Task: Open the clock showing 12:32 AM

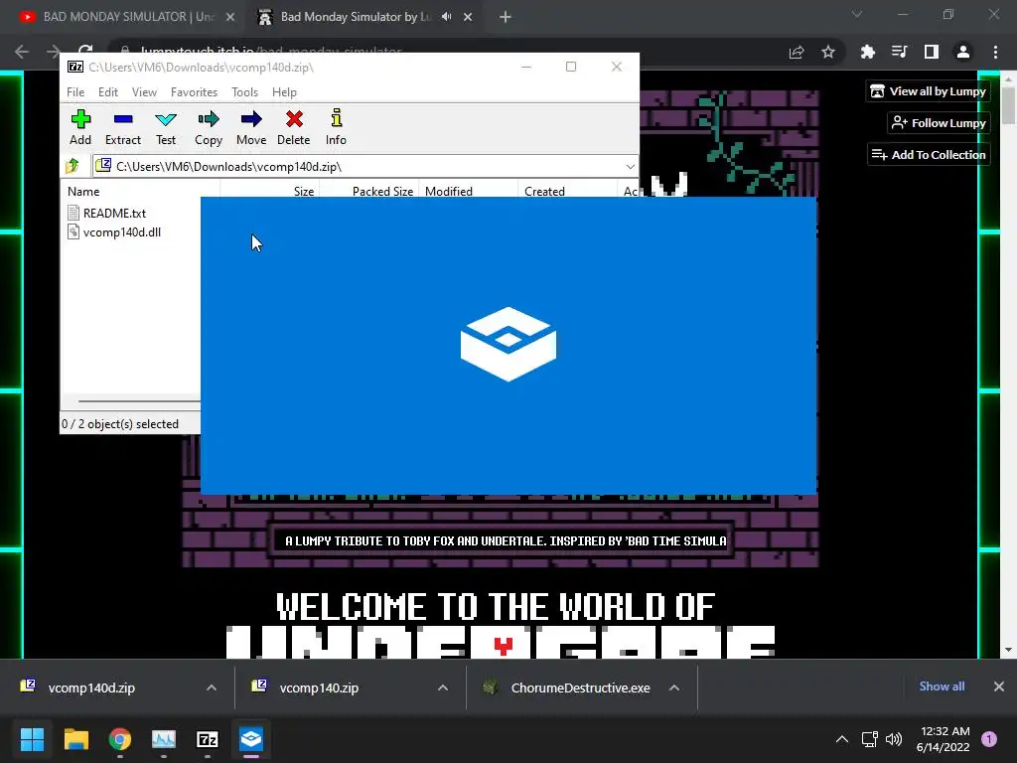Action: [943, 739]
